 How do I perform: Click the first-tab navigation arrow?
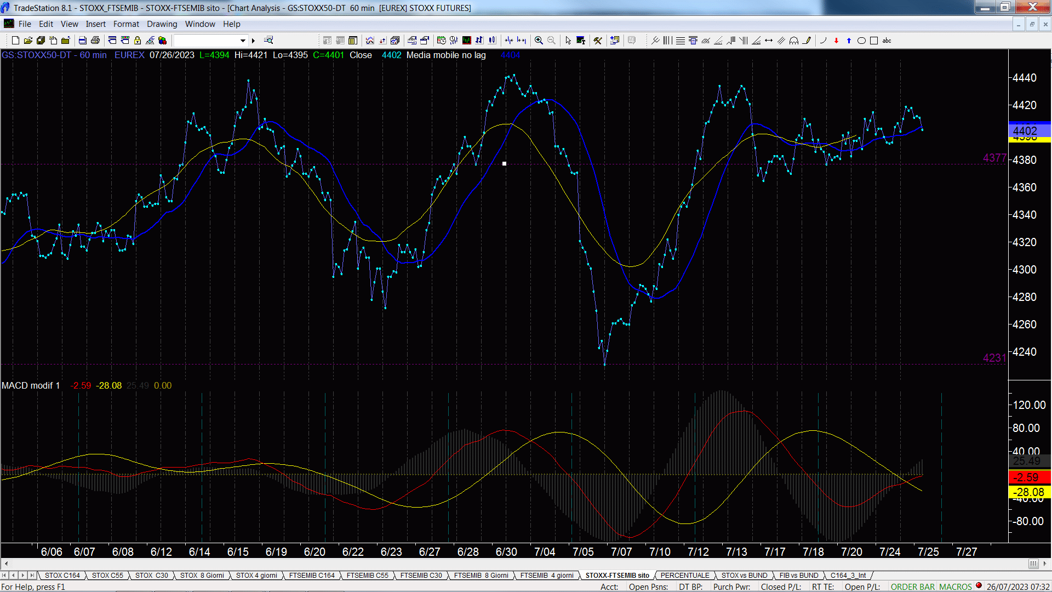coord(4,575)
